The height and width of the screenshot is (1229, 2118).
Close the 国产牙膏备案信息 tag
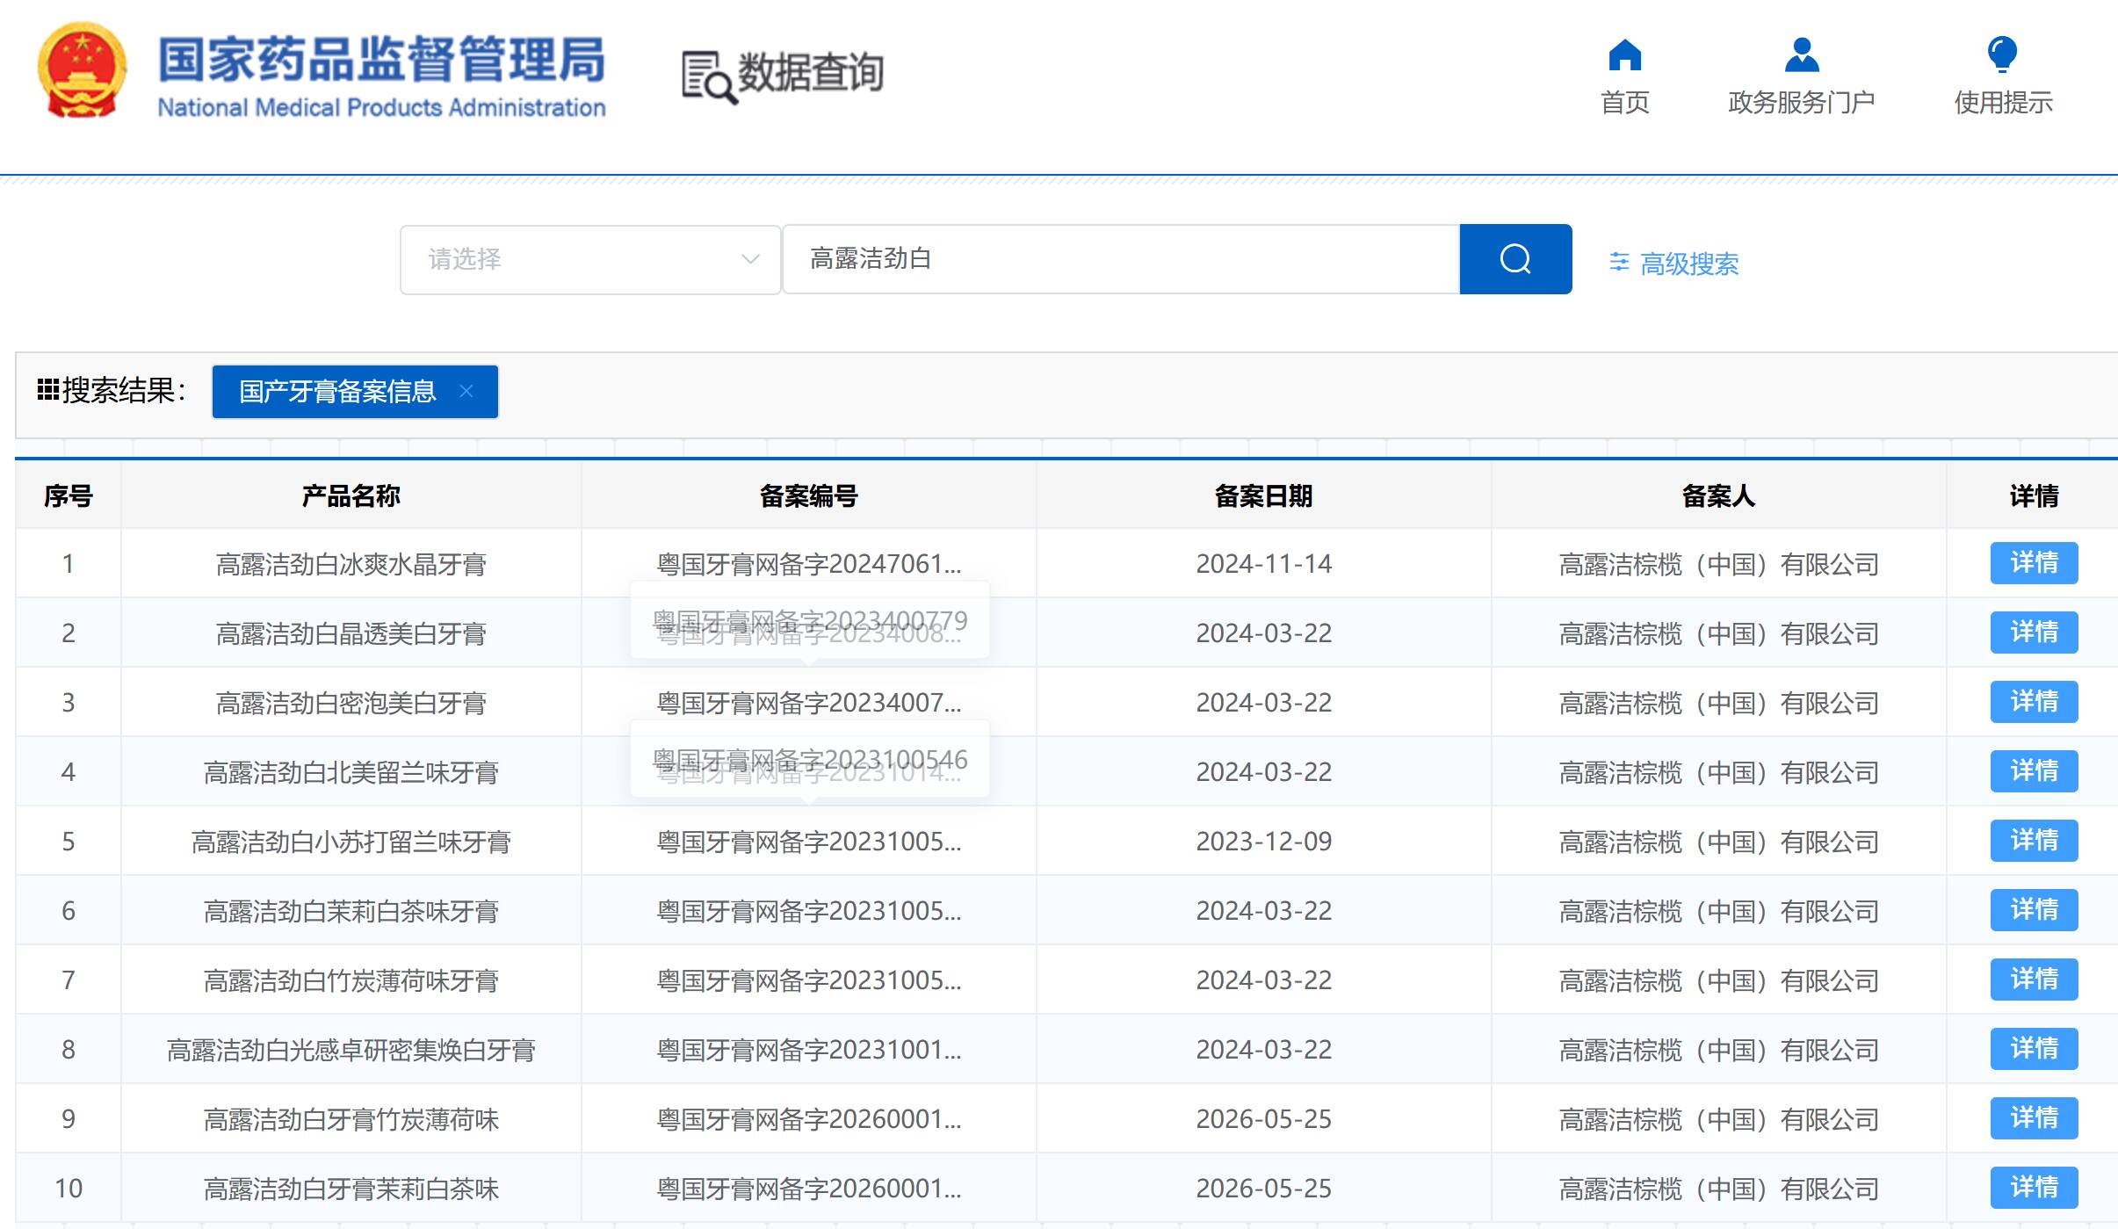tap(466, 391)
